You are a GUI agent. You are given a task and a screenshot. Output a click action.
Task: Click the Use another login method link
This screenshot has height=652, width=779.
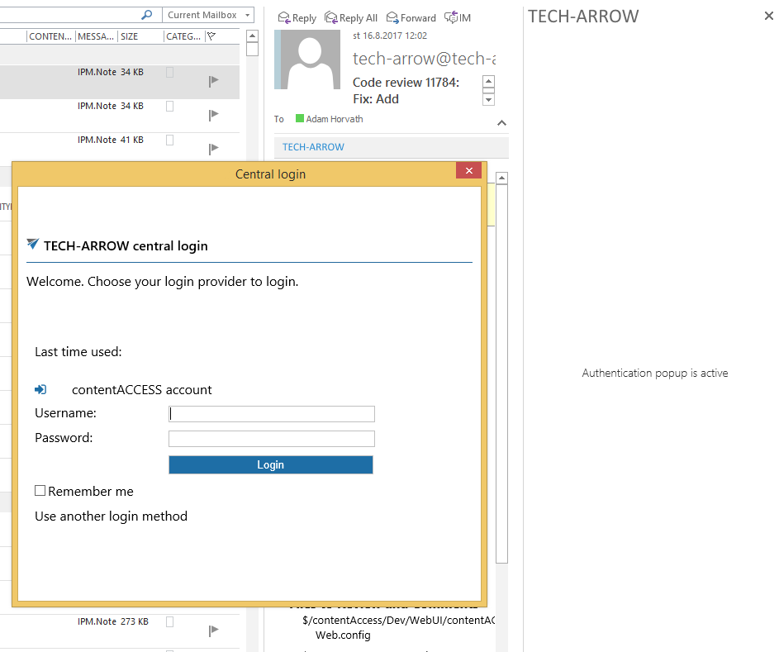111,516
